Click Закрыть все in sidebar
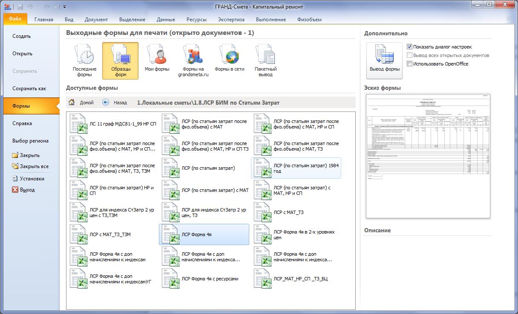Viewport: 518px width, 314px height. [x=34, y=166]
